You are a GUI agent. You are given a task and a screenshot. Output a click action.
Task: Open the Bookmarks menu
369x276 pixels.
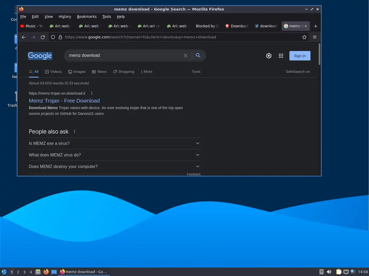87,17
